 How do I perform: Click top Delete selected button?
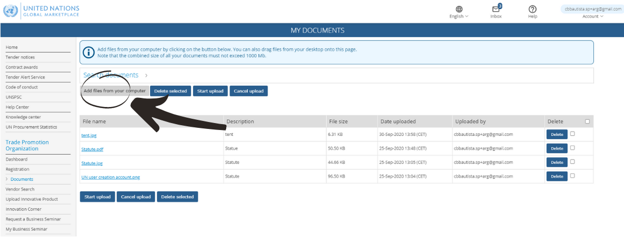(x=170, y=91)
